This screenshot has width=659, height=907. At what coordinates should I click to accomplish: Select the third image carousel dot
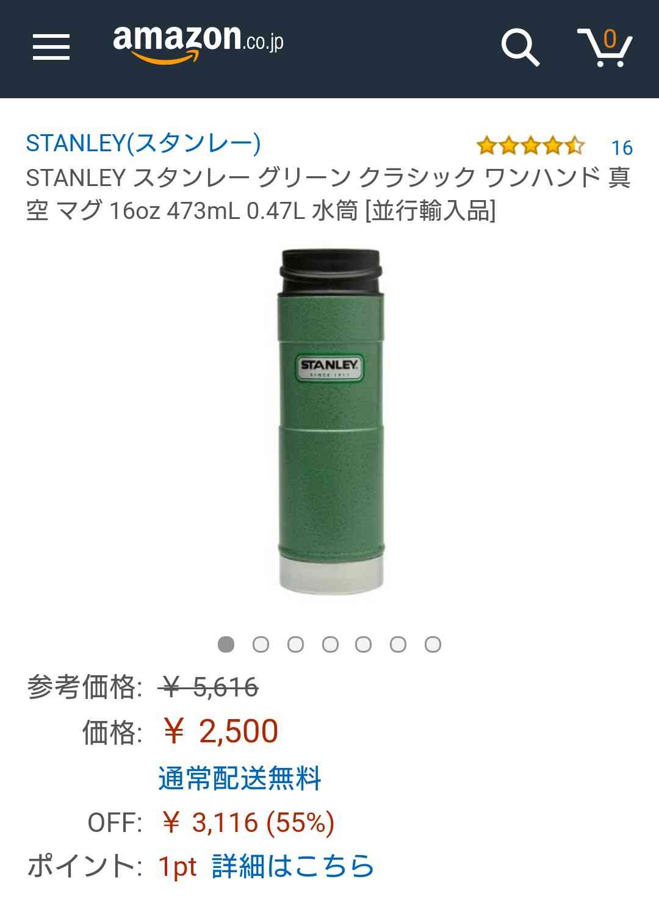[295, 644]
